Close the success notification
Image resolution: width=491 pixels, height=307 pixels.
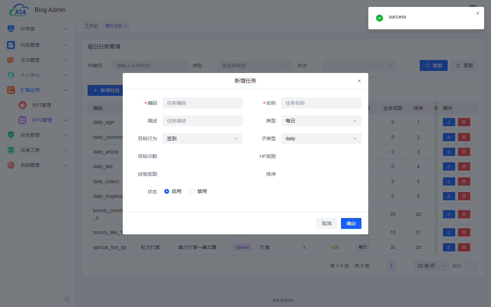pyautogui.click(x=478, y=13)
